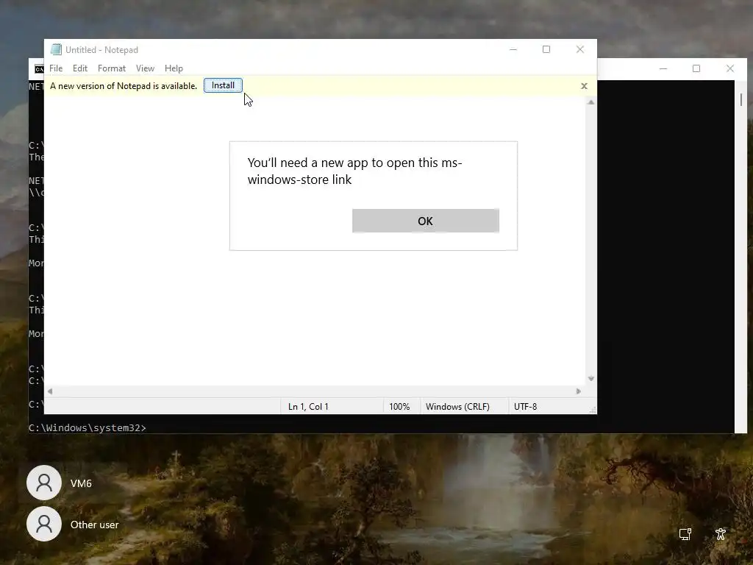The width and height of the screenshot is (753, 565).
Task: Open the File menu in Notepad
Action: tap(56, 68)
